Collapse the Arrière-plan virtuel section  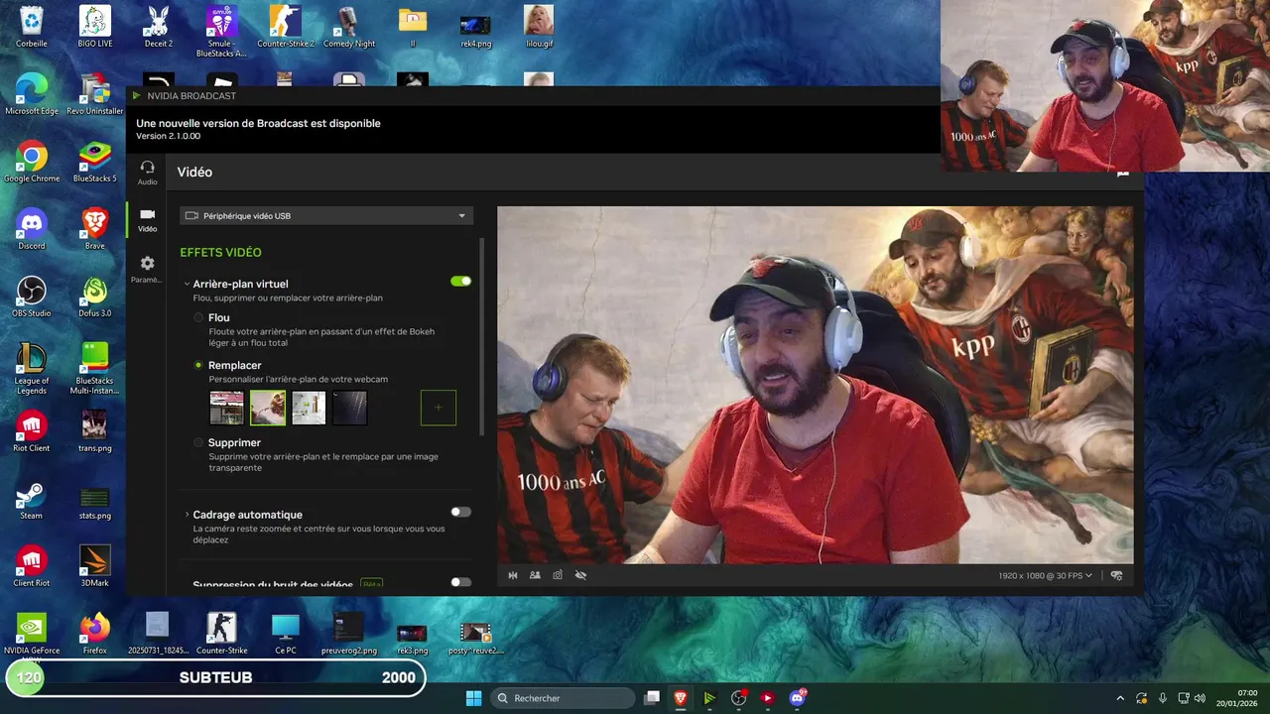pos(187,284)
